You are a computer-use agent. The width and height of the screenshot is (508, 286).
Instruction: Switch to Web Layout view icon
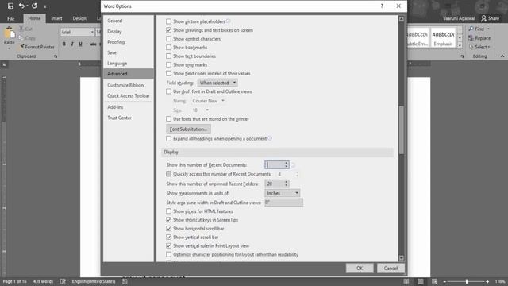[x=434, y=281]
